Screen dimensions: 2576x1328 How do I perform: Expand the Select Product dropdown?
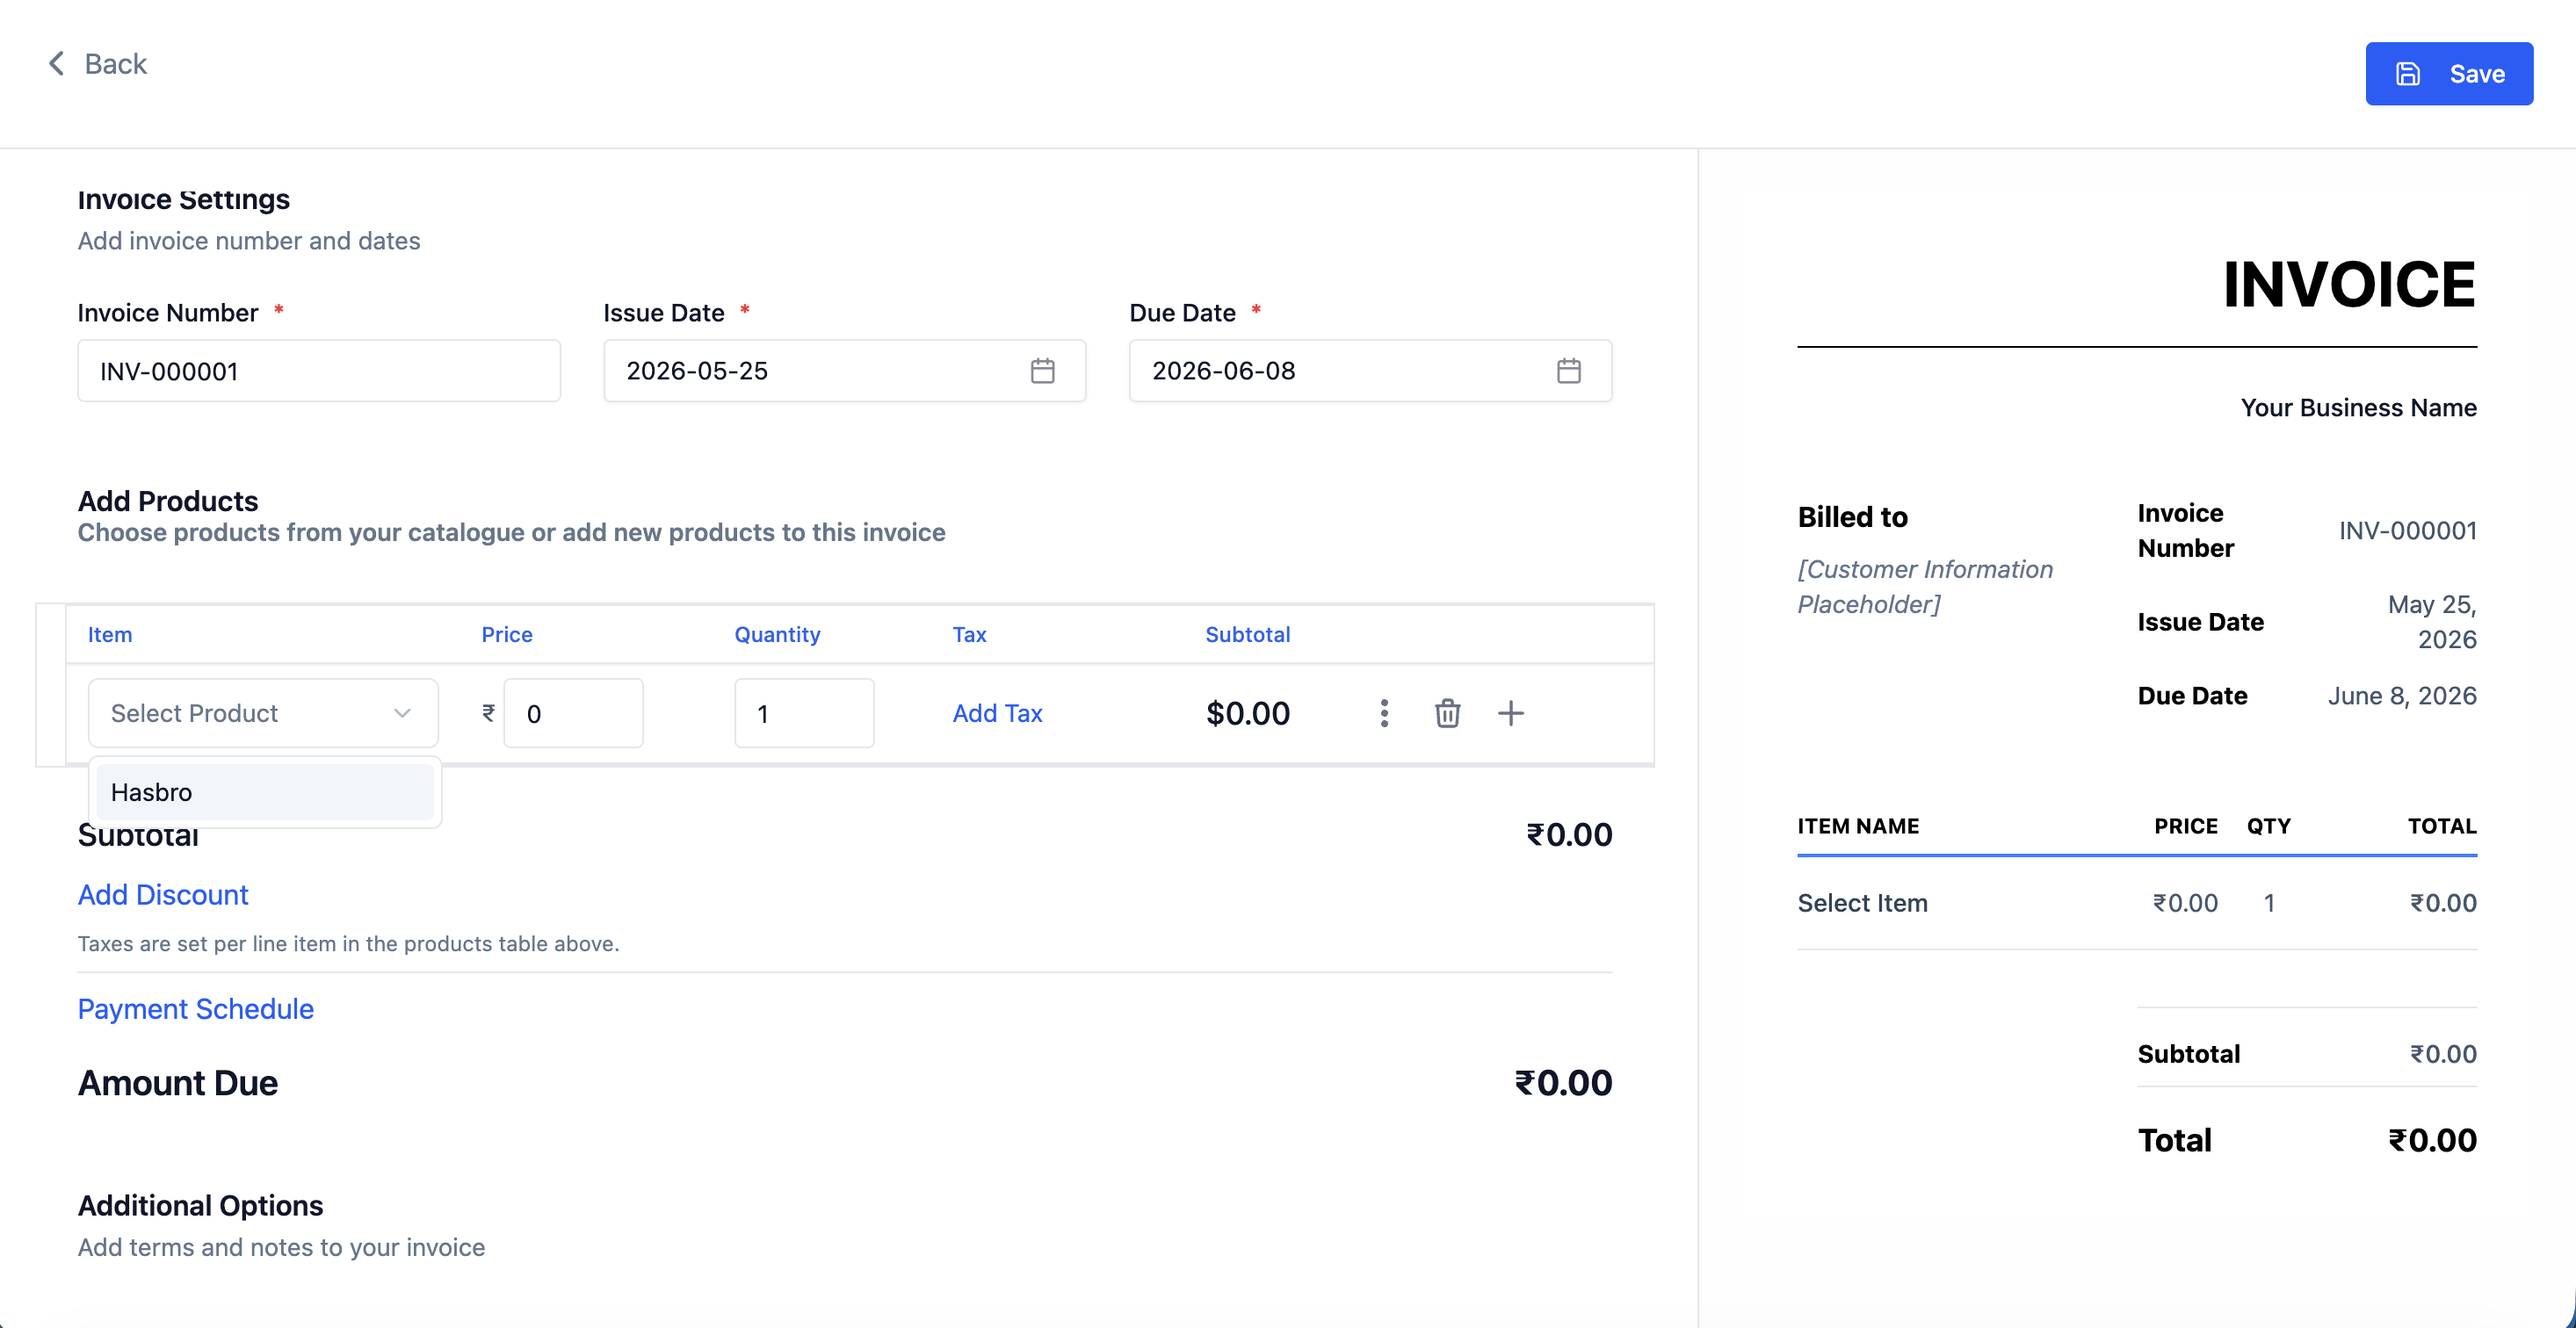pos(263,713)
